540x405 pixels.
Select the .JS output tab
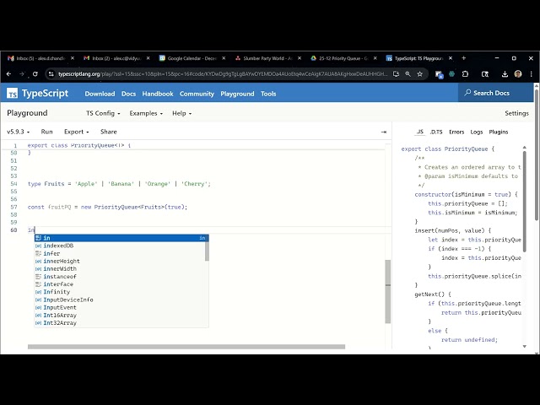420,132
